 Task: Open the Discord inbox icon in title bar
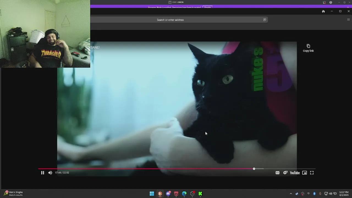tap(324, 2)
